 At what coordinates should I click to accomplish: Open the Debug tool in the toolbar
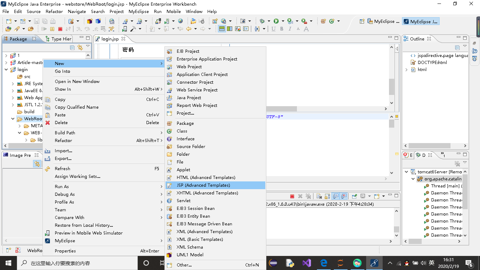click(262, 21)
